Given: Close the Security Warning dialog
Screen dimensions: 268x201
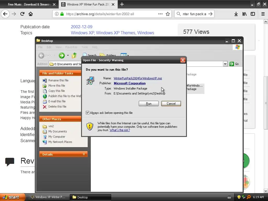Looking at the screenshot, I should pos(183,60).
